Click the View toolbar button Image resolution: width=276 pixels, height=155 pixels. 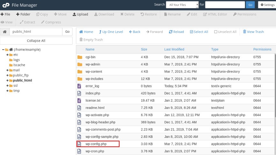point(7,22)
